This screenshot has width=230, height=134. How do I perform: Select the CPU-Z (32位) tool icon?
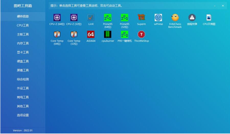(74, 18)
